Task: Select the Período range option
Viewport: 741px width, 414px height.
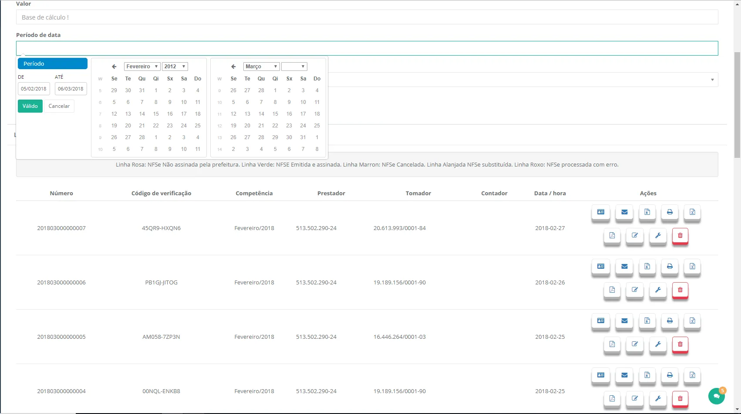Action: (53, 63)
